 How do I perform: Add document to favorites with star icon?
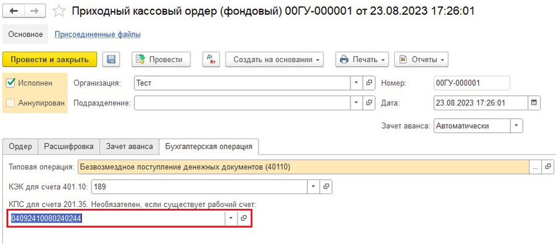coord(59,11)
